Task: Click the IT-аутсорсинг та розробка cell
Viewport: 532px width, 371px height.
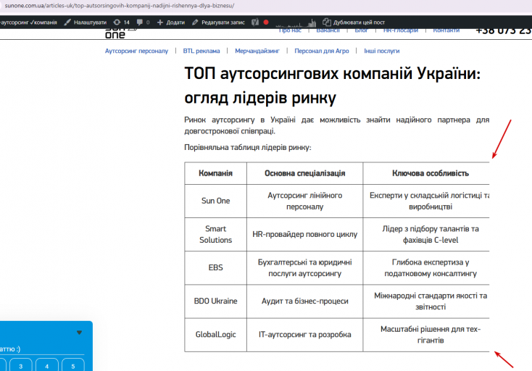Action: pyautogui.click(x=304, y=334)
